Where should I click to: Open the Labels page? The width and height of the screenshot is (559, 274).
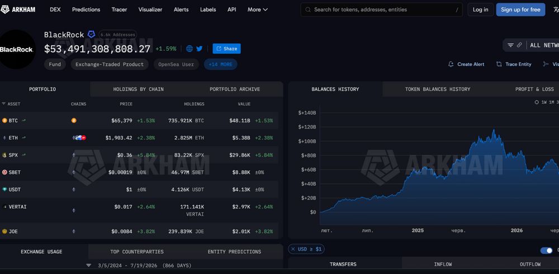coord(208,10)
